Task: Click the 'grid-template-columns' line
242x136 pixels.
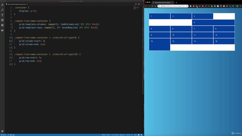Action: [59, 24]
